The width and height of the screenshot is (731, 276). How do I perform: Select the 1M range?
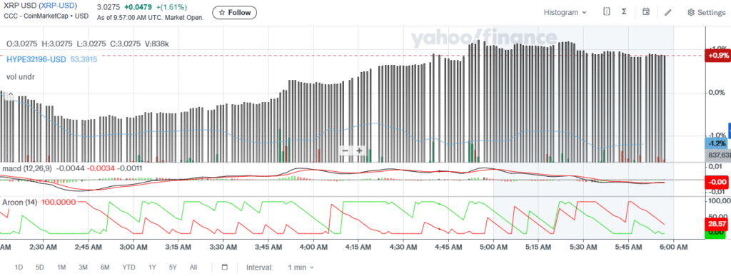[61, 267]
